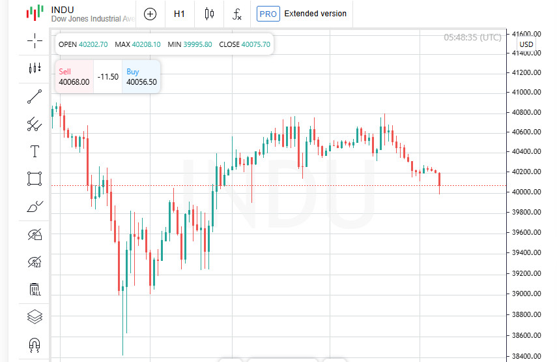Delete all drawings with trash icon
557x362 pixels.
click(35, 289)
